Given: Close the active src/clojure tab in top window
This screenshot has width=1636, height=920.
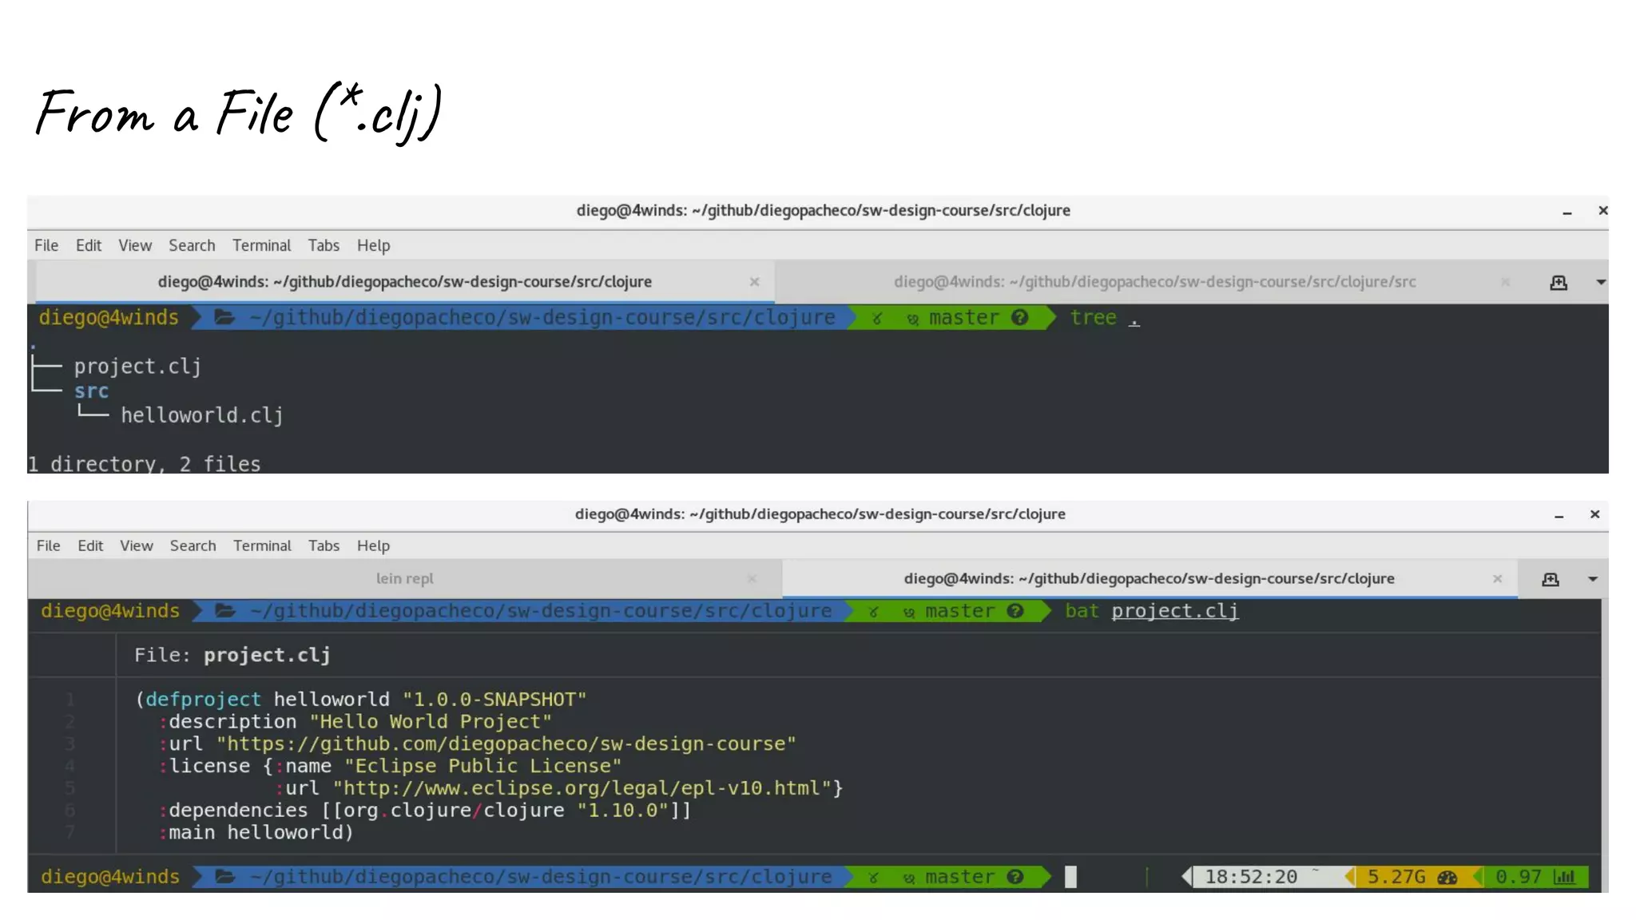Looking at the screenshot, I should [x=754, y=282].
